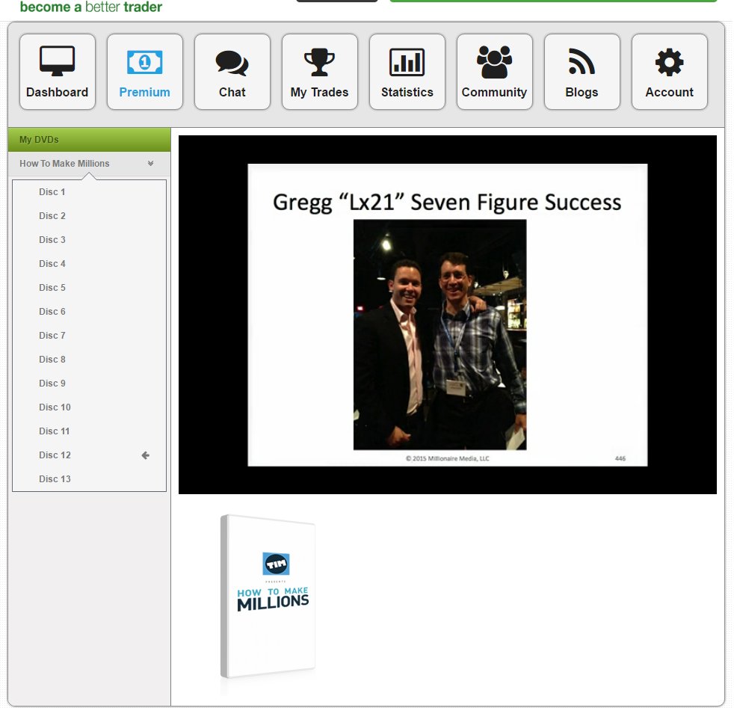734x708 pixels.
Task: Open the Chat speech bubbles icon
Action: pyautogui.click(x=232, y=63)
